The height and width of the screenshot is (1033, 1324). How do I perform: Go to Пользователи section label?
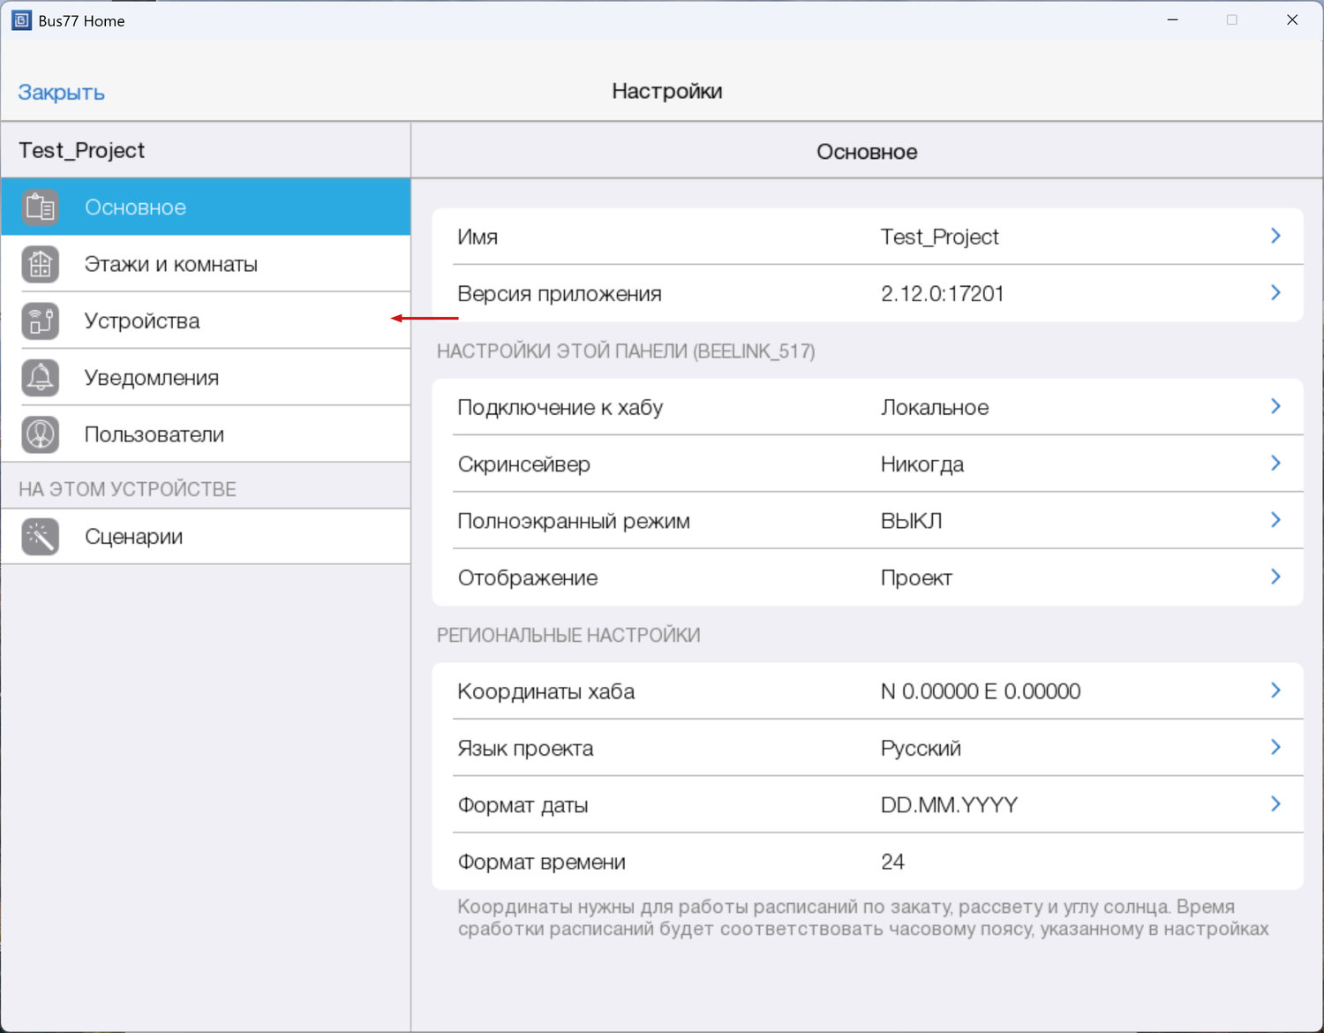154,434
